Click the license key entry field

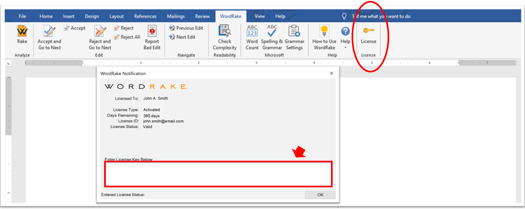[x=218, y=174]
